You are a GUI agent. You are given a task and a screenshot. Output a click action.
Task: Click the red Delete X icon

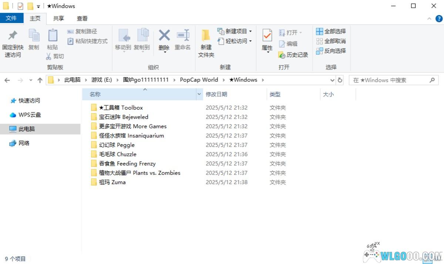[164, 36]
